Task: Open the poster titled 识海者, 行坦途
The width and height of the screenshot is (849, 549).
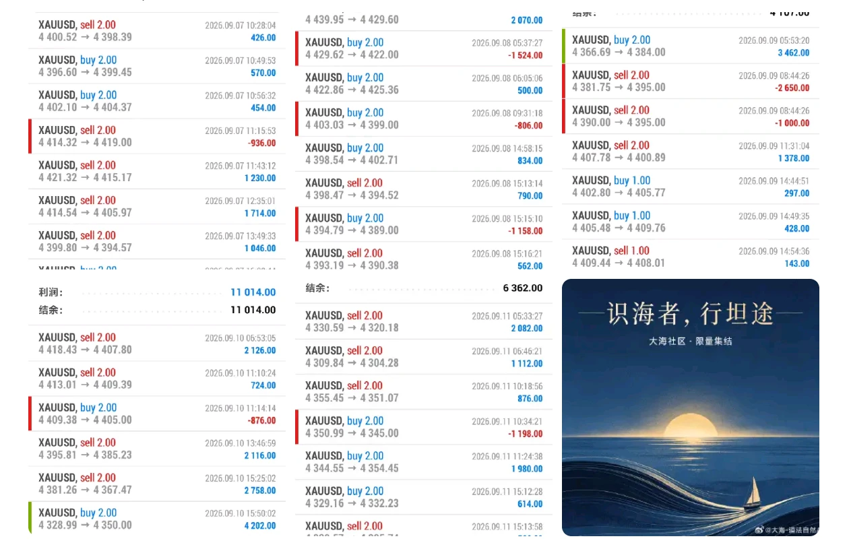Action: (x=691, y=408)
